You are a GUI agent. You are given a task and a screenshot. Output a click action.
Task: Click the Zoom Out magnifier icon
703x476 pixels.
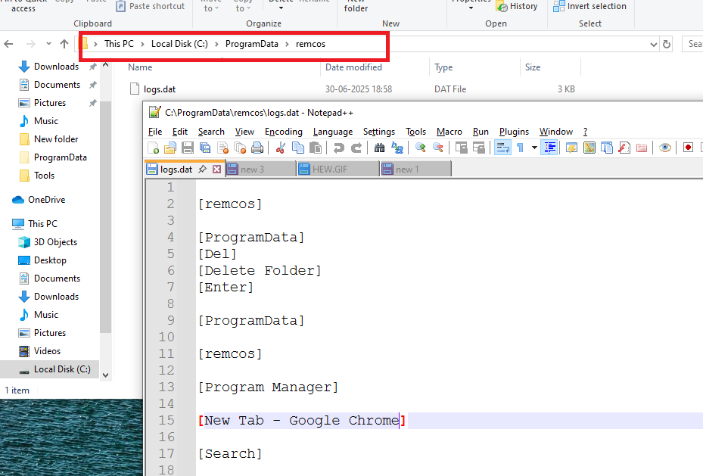pyautogui.click(x=438, y=148)
